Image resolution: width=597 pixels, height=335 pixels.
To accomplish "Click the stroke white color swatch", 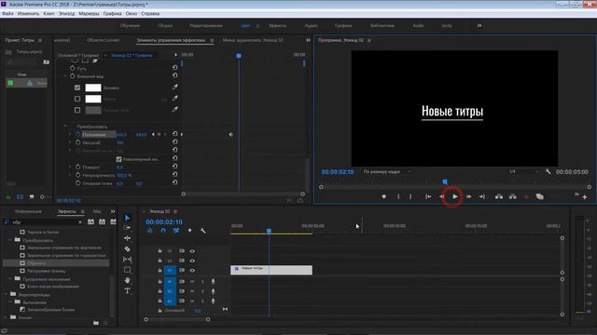I will pos(93,99).
